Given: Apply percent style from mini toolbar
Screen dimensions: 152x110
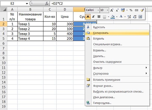Looking at the screenshot, I should tap(131, 10).
